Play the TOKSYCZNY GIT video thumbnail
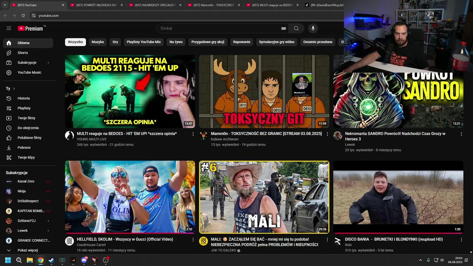This screenshot has height=266, width=473. coord(264,91)
